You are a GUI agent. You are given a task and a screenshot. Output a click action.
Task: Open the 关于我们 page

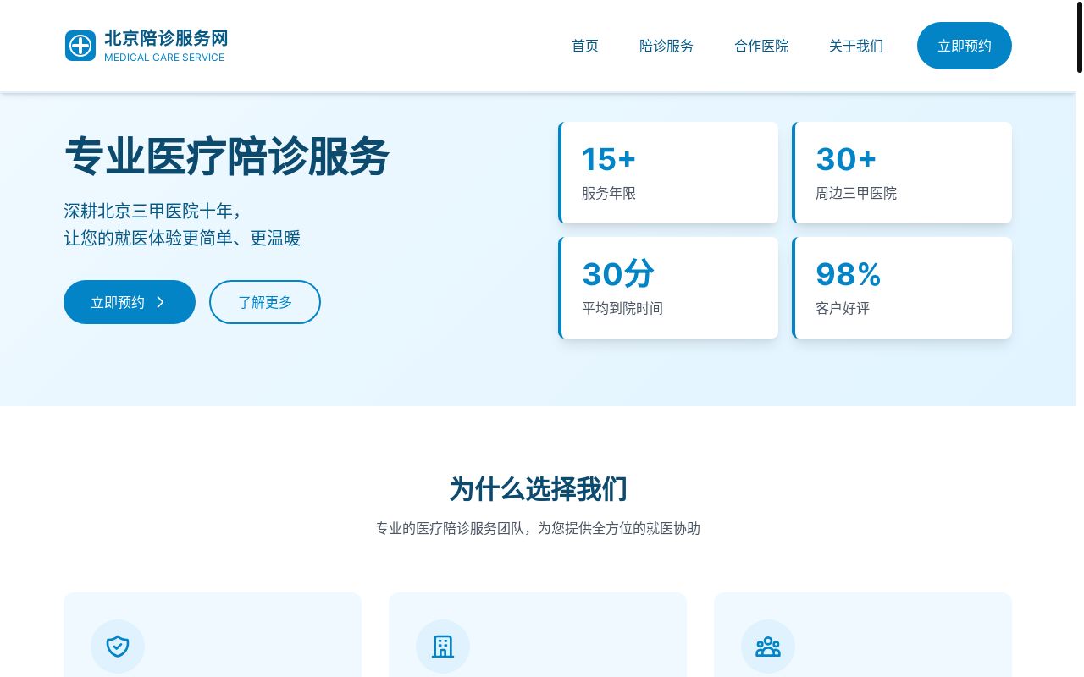pyautogui.click(x=855, y=46)
